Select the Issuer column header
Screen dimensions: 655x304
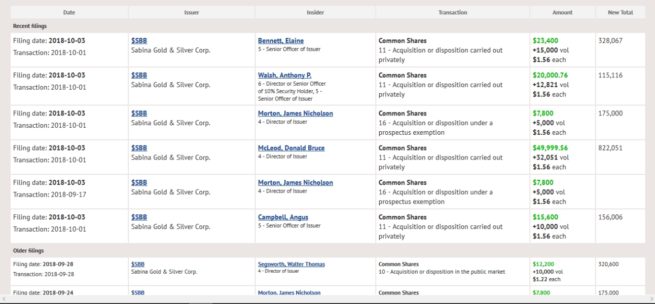(192, 12)
